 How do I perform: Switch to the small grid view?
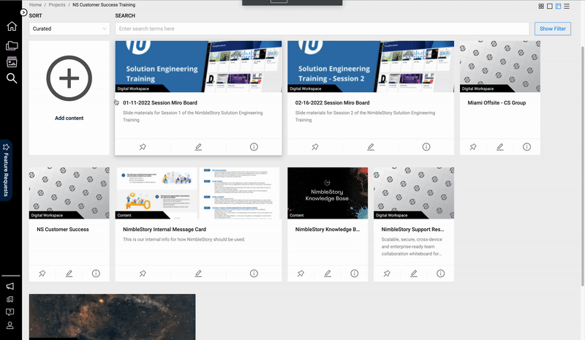(541, 6)
